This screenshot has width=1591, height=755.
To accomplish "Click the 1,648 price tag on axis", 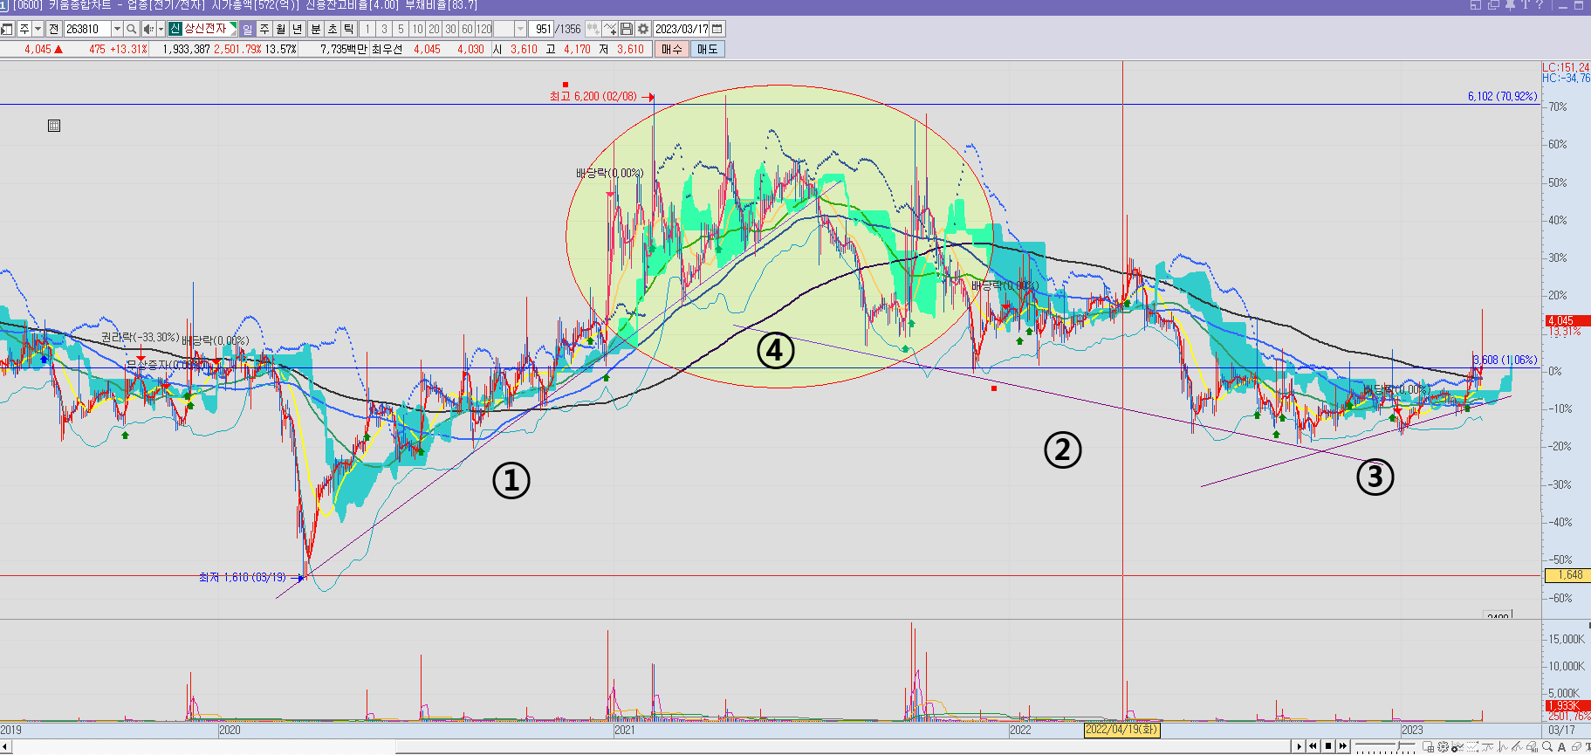I will coord(1568,575).
